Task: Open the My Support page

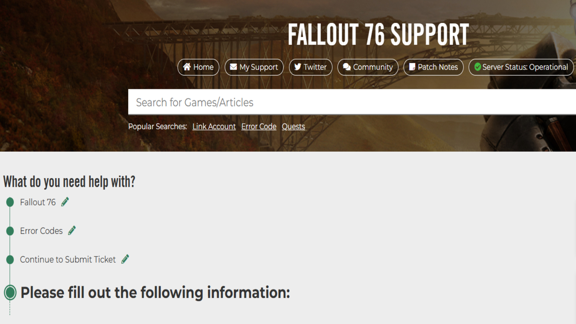Action: (x=254, y=67)
